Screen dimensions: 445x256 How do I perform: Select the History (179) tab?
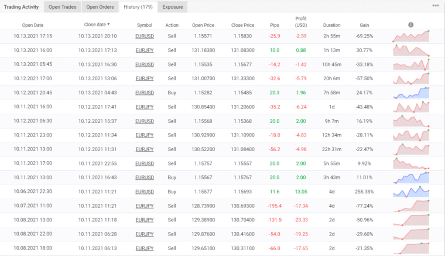138,7
